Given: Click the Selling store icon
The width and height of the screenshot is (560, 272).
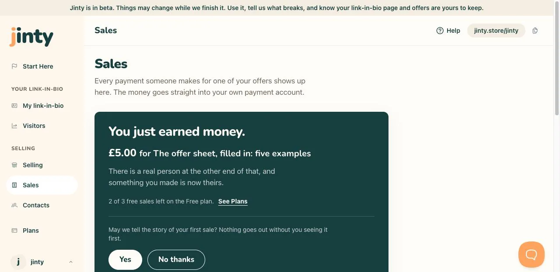Looking at the screenshot, I should tap(14, 165).
